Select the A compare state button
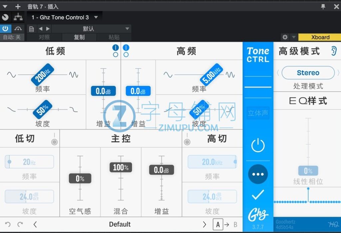This screenshot has height=233, width=341. 218,225
